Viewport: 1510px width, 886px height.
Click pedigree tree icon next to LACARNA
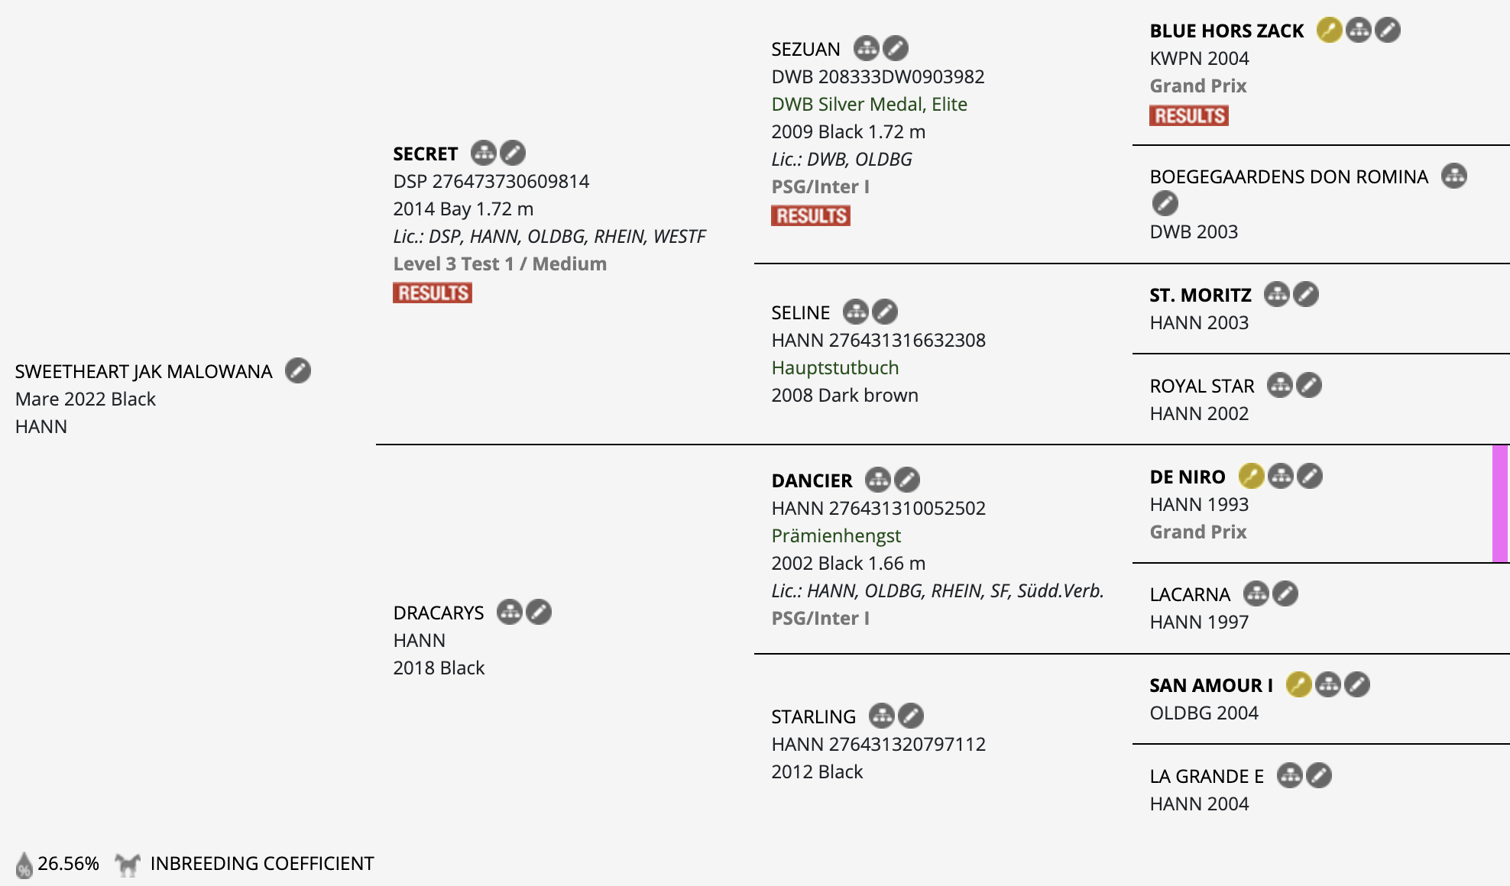[1256, 593]
